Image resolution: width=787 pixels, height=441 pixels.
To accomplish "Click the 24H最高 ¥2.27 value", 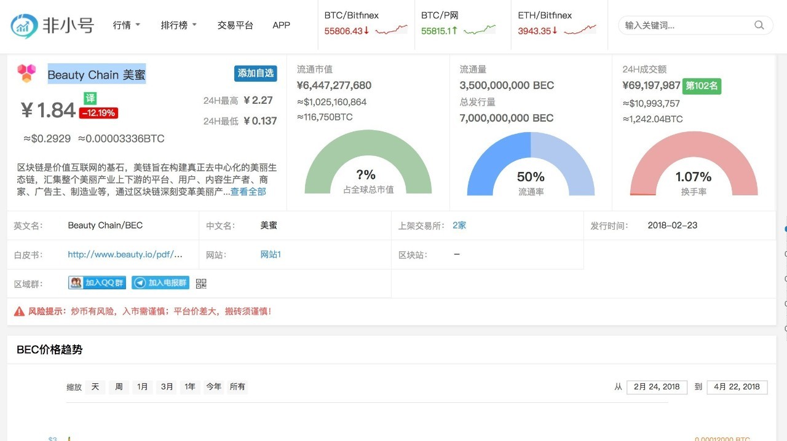I will [258, 100].
